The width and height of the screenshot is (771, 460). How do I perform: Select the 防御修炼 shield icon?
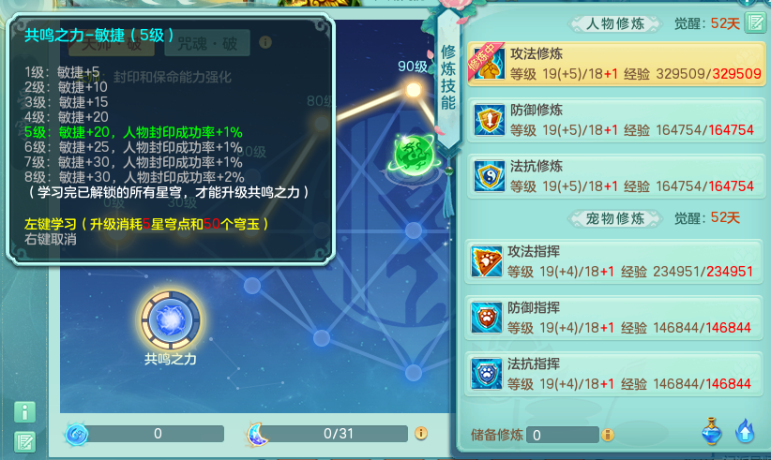pyautogui.click(x=490, y=119)
